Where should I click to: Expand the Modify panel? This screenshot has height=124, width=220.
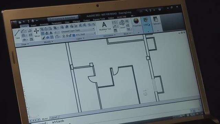48,42
